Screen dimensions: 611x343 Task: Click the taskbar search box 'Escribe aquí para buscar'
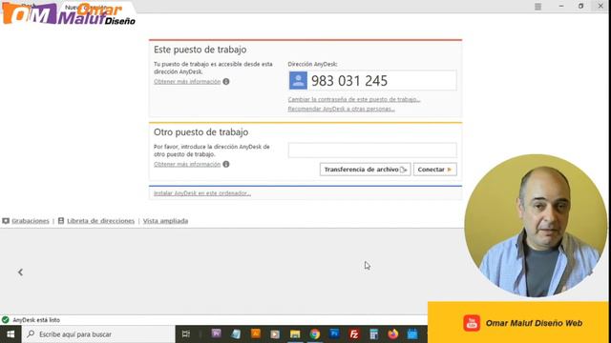pos(98,334)
